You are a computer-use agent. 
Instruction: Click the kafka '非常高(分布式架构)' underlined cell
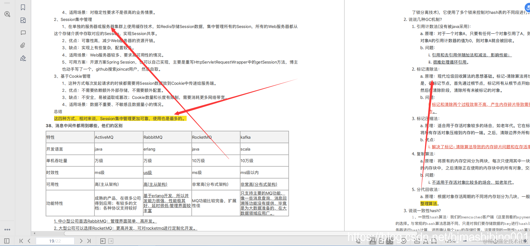point(259,184)
